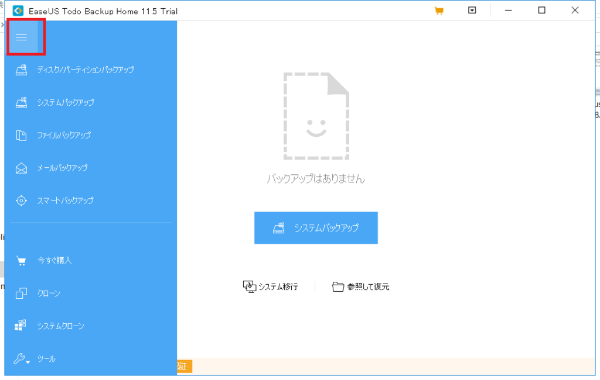The height and width of the screenshot is (380, 600).
Task: Open the hamburger menu at top left
Action: click(x=22, y=37)
